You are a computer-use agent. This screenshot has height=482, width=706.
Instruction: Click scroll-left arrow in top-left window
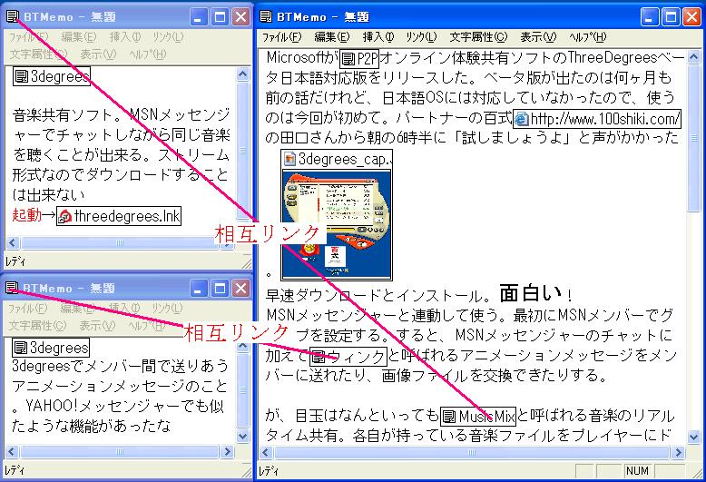(x=13, y=242)
